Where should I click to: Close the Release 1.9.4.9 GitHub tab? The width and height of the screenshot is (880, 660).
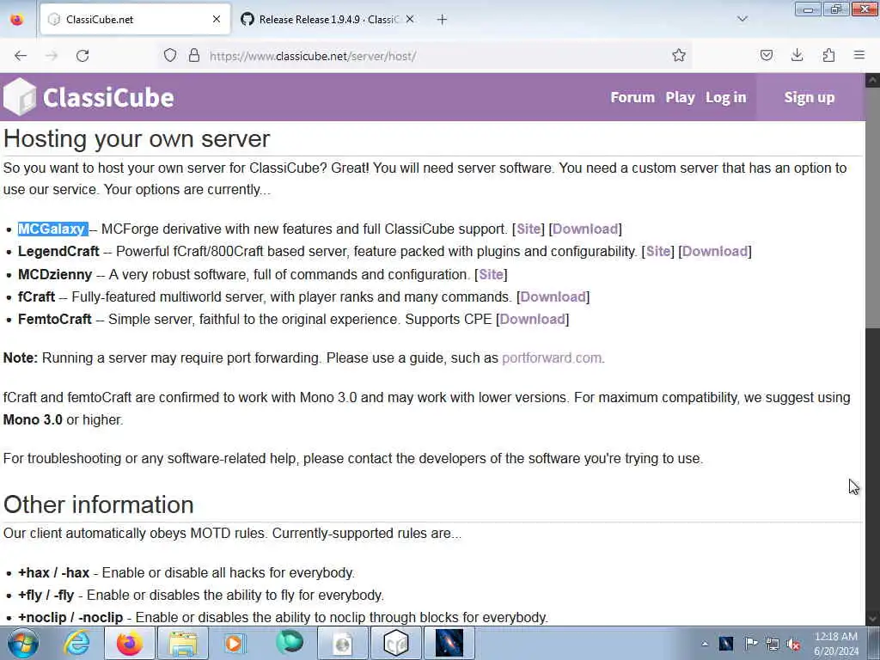click(410, 20)
